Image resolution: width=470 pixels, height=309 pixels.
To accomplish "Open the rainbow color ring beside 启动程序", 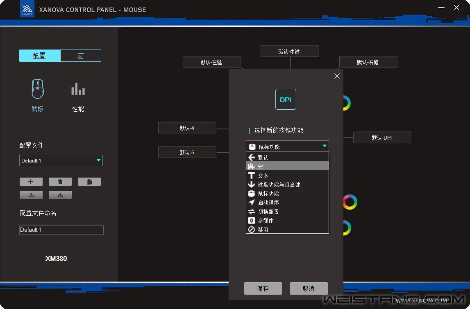I will tap(350, 202).
